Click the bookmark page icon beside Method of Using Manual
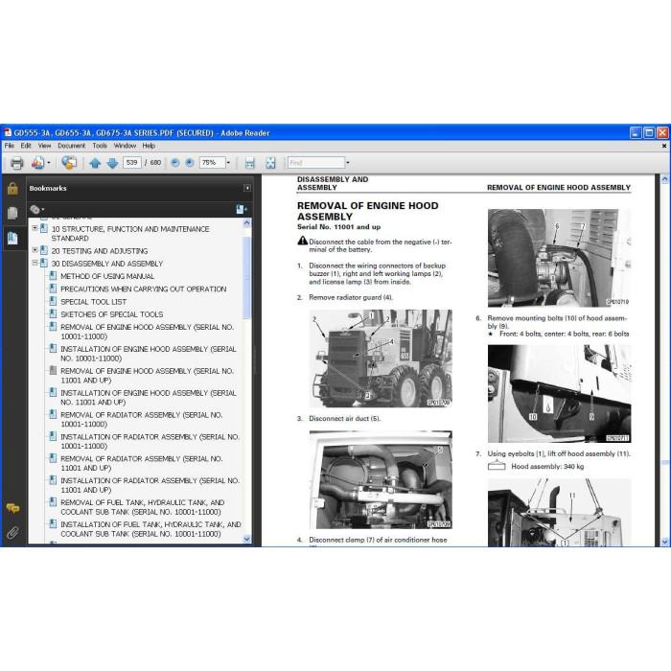Viewport: 671px width, 671px height. click(x=53, y=276)
